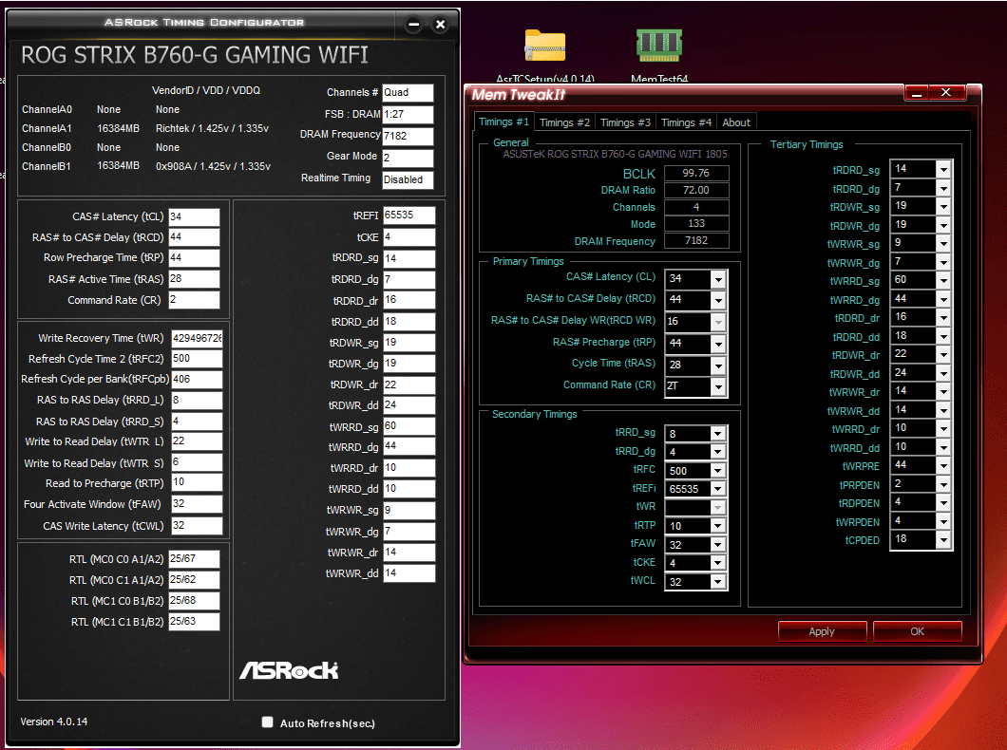Expand the tWRPRE dropdown showing 44
Viewport: 1007px width, 750px height.
[x=942, y=465]
